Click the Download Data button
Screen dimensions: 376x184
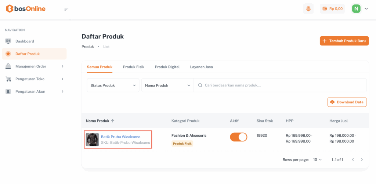click(x=347, y=102)
